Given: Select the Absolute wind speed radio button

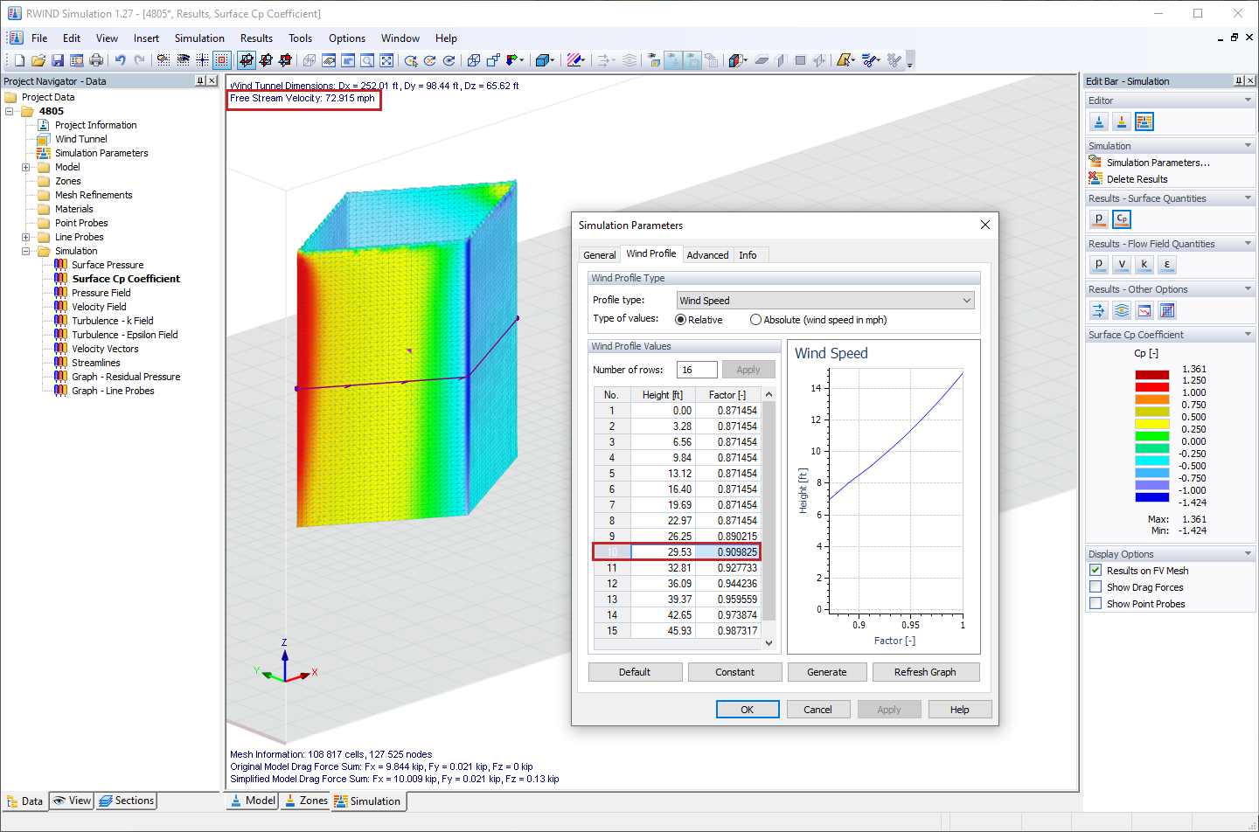Looking at the screenshot, I should [755, 318].
